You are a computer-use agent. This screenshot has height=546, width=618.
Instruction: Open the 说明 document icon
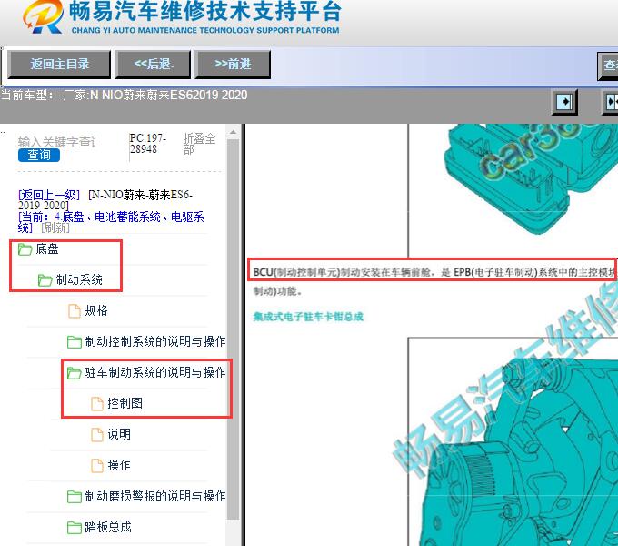click(97, 434)
